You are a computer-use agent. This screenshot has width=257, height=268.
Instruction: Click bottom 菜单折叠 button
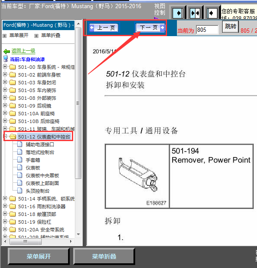[104, 256]
